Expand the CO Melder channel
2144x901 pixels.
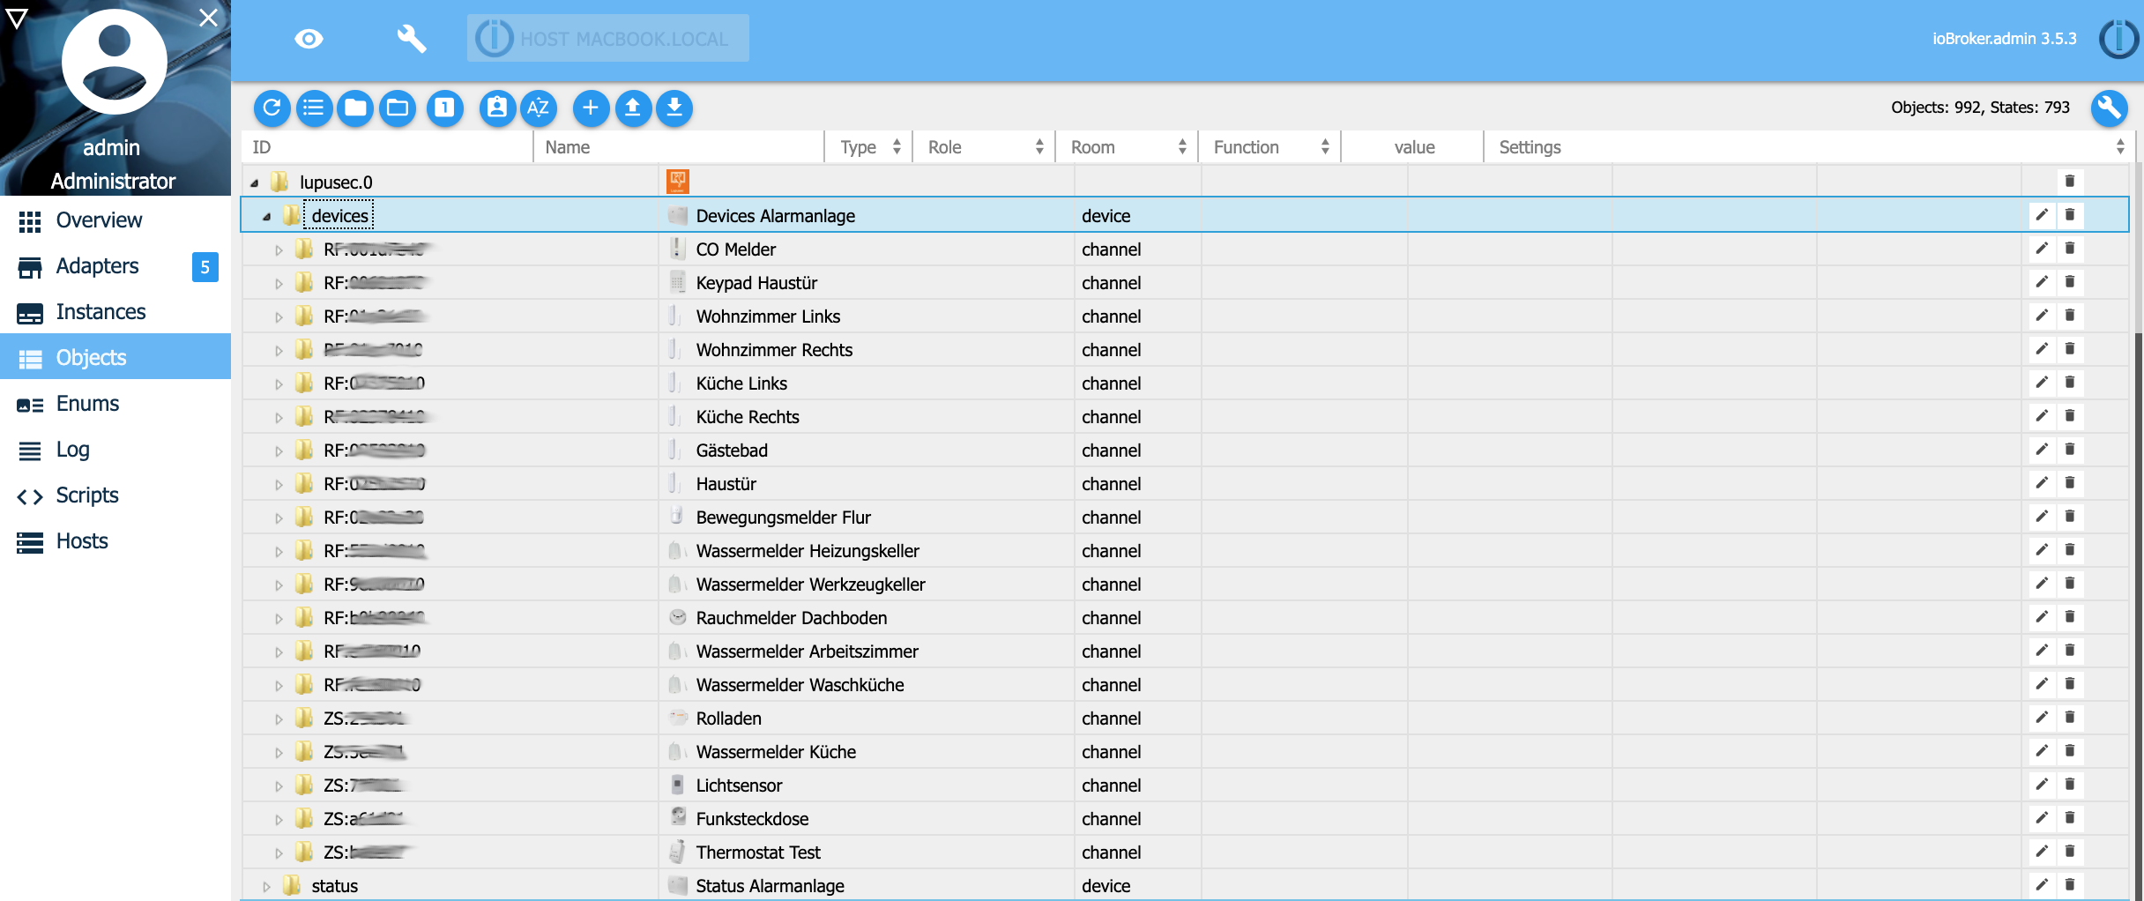tap(279, 250)
